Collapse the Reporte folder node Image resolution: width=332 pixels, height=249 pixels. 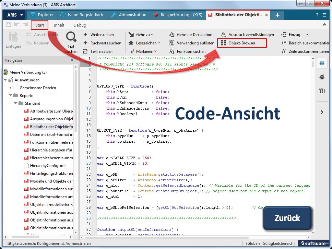(x=11, y=96)
